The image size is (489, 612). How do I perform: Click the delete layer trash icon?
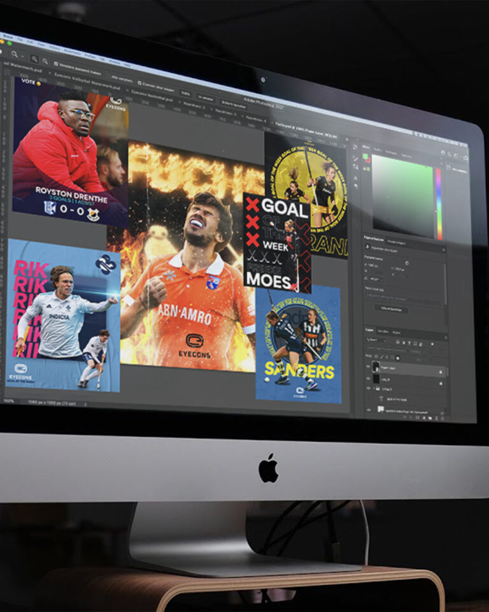443,419
